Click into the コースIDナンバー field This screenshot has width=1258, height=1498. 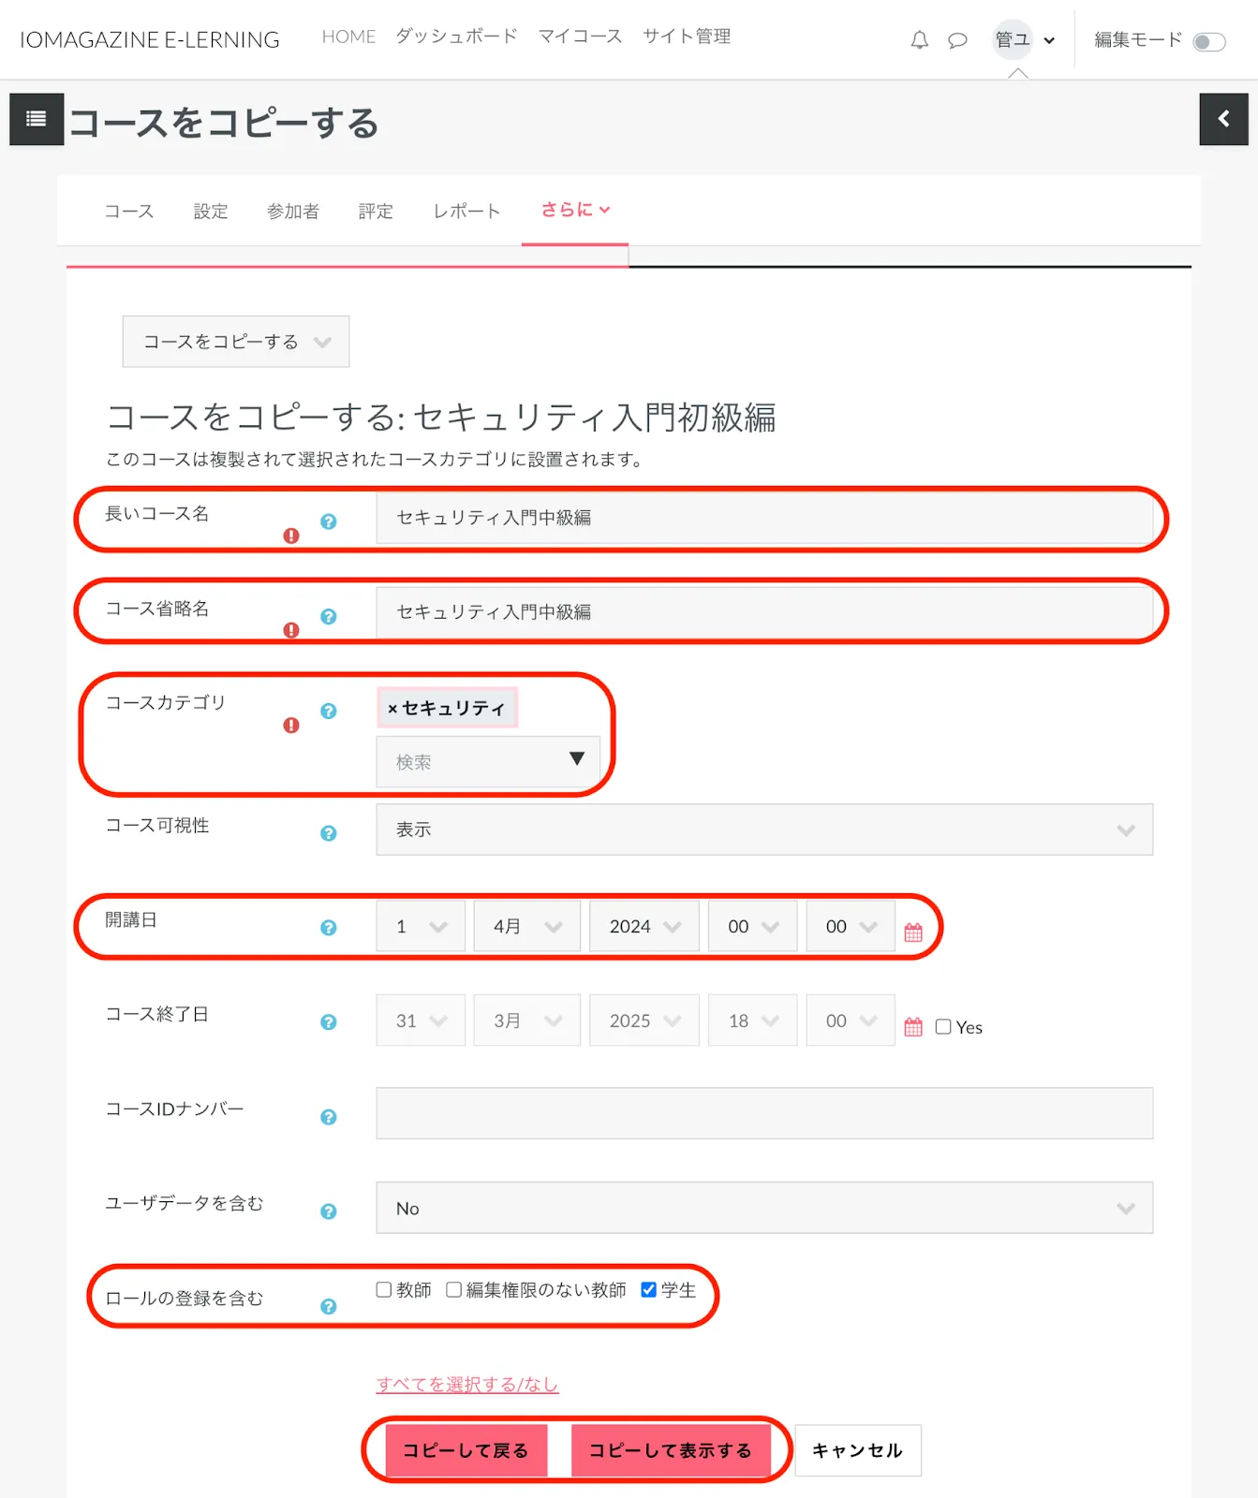click(x=763, y=1113)
